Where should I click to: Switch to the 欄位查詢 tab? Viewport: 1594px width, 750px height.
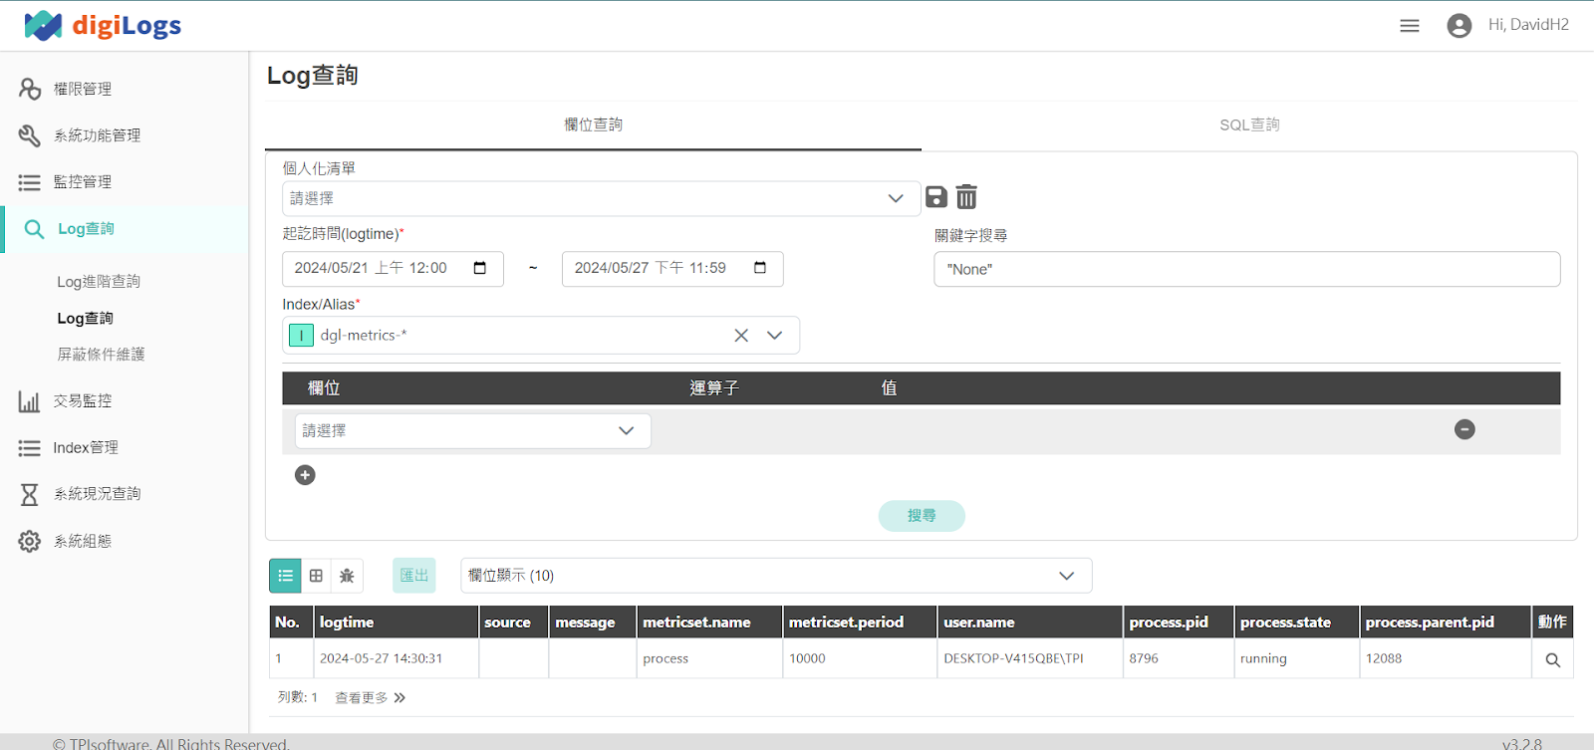tap(593, 125)
